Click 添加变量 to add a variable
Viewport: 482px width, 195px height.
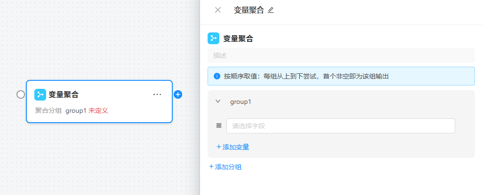233,147
